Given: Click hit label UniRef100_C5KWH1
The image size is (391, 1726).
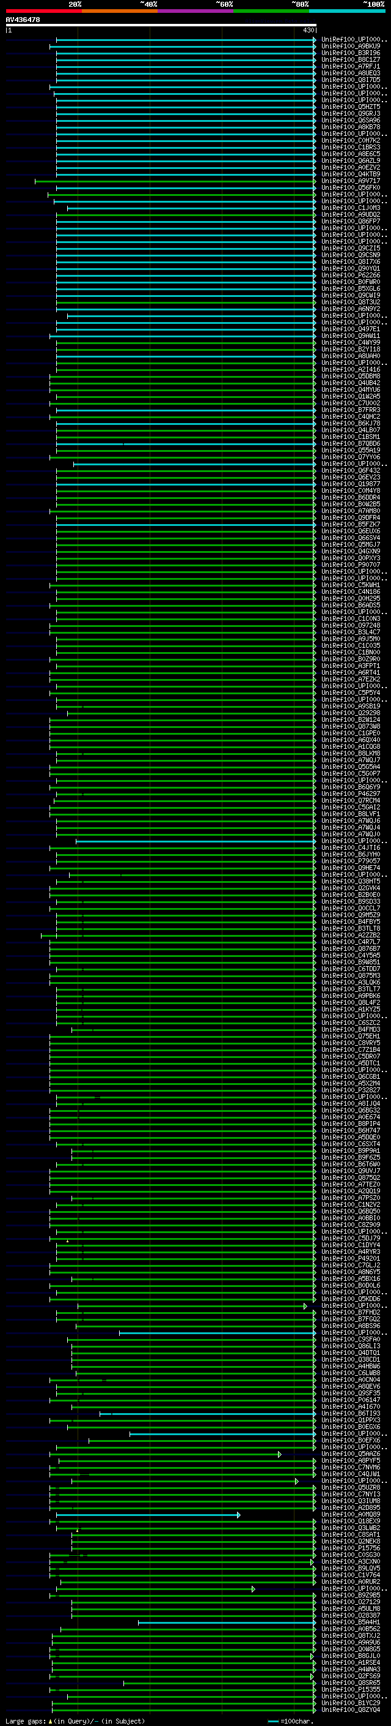Looking at the screenshot, I should pyautogui.click(x=351, y=585).
